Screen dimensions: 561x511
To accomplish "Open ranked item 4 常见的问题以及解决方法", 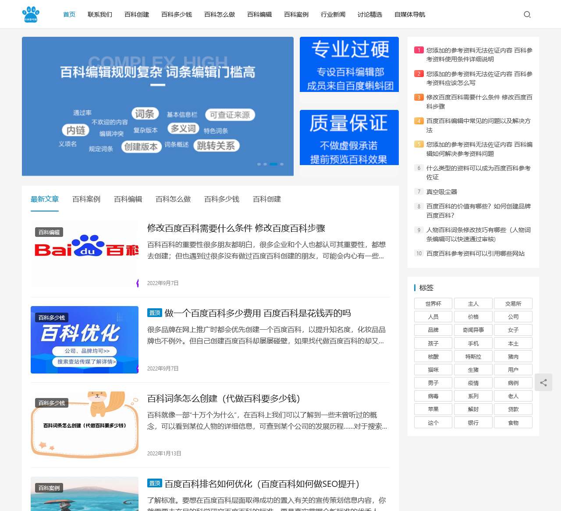I will [x=479, y=125].
